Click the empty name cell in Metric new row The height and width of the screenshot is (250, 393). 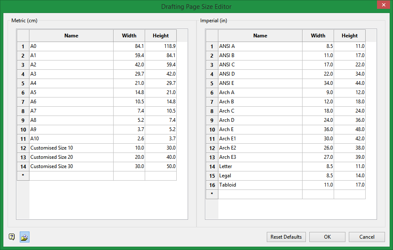pos(71,176)
